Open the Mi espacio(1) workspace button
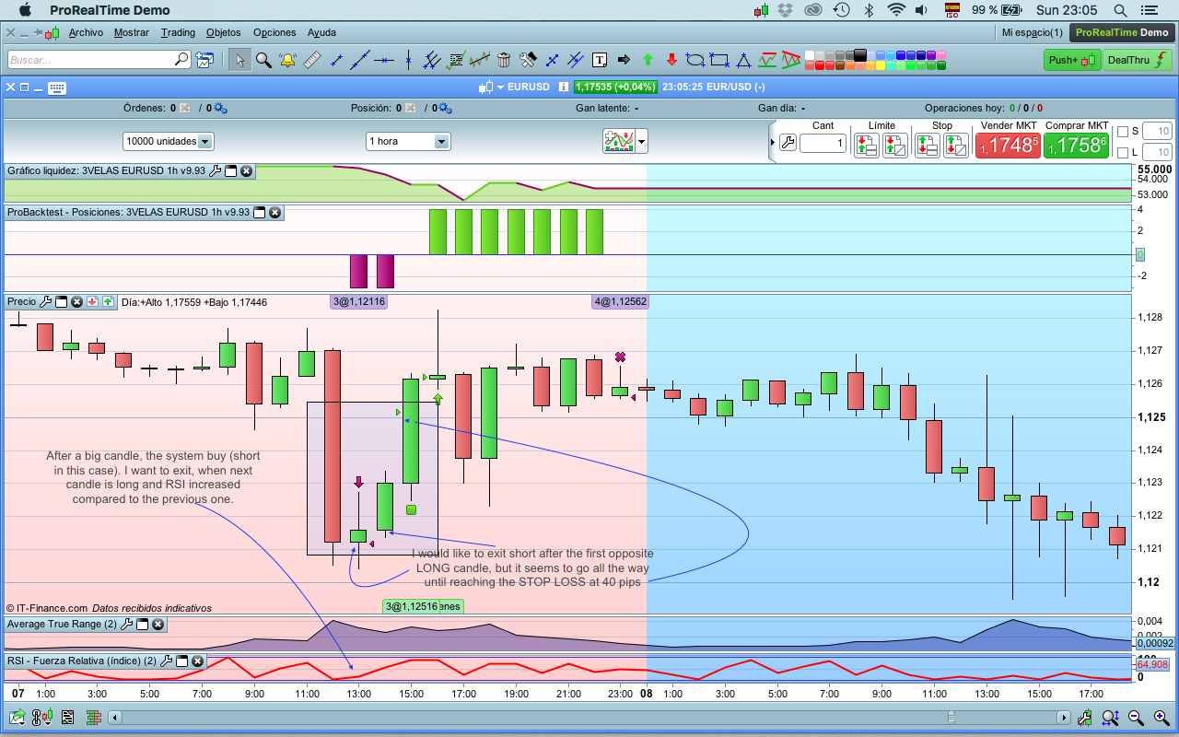This screenshot has width=1179, height=737. [1032, 32]
